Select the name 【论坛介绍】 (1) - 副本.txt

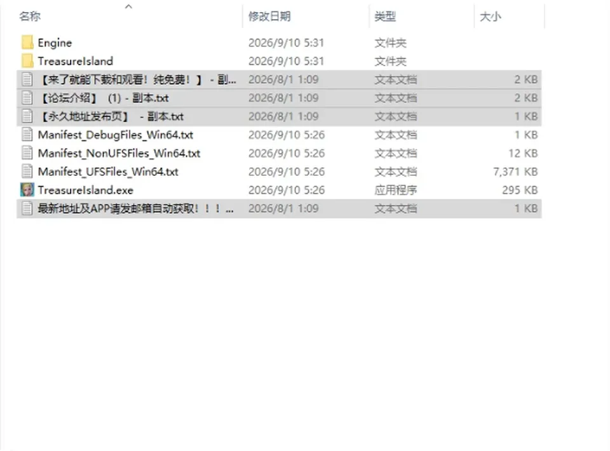pos(104,98)
